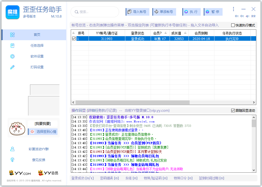This screenshot has width=262, height=187.
Task: Click the 特殊口令 [0] status counter
Action: (x=183, y=178)
